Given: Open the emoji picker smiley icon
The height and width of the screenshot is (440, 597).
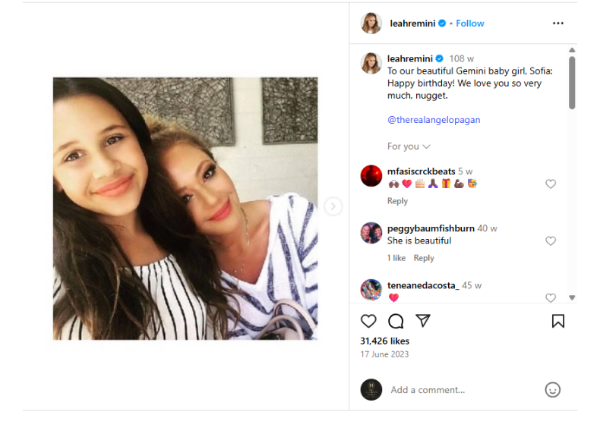Looking at the screenshot, I should [552, 390].
